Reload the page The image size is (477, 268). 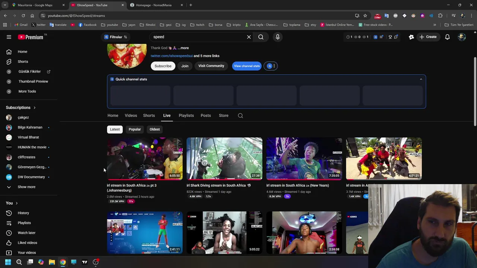tap(23, 16)
